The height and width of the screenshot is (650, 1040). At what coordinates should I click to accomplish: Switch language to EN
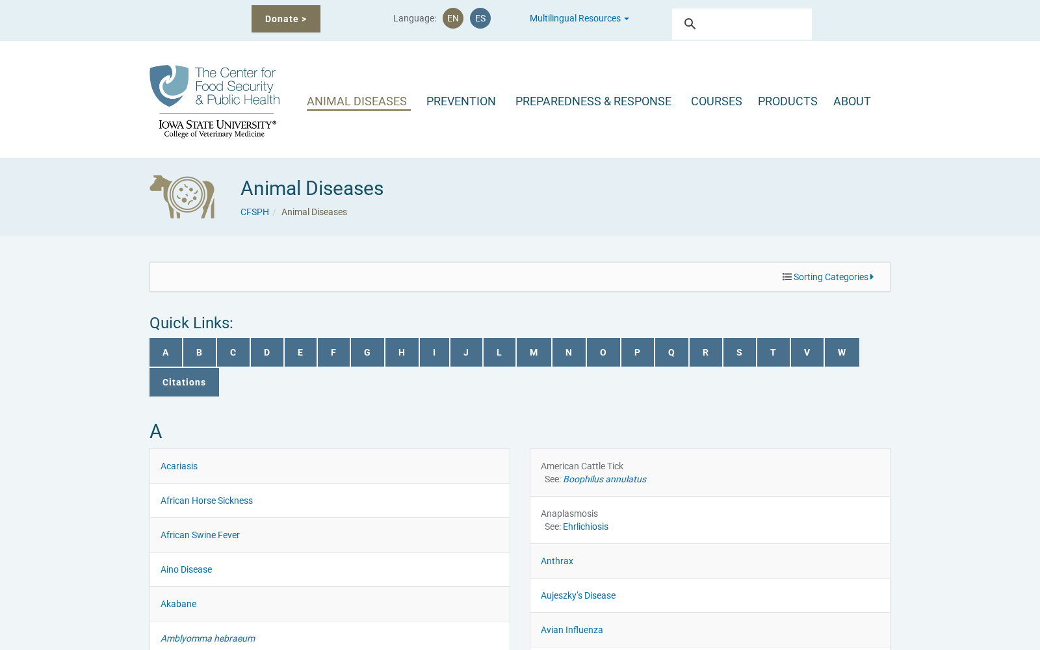(453, 18)
